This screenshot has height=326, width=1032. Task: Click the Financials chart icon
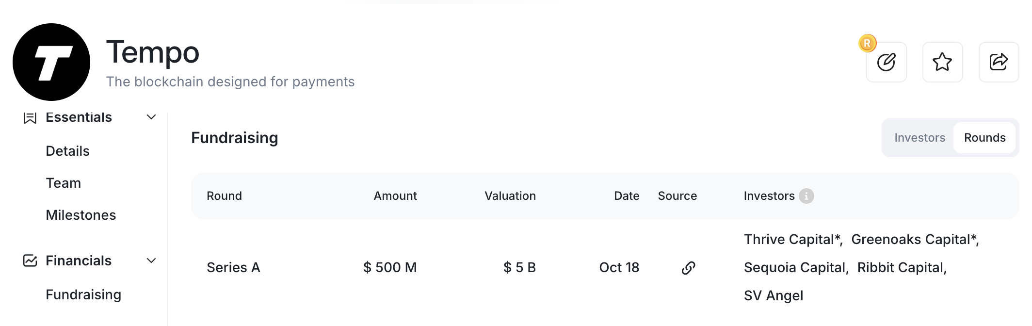pos(30,261)
